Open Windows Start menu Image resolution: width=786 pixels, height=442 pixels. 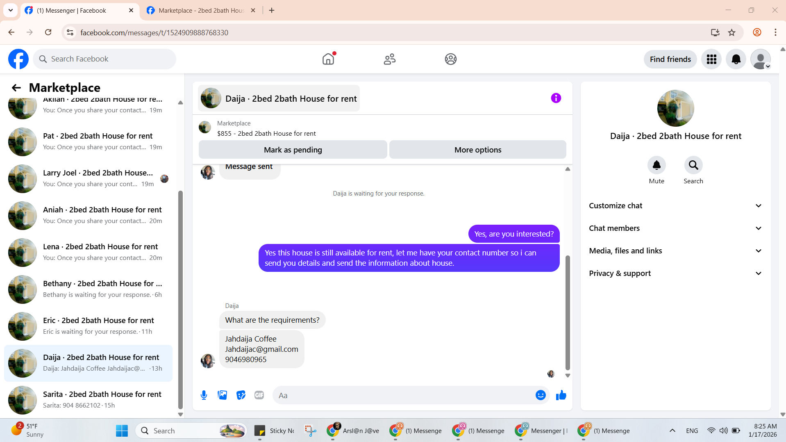click(122, 431)
